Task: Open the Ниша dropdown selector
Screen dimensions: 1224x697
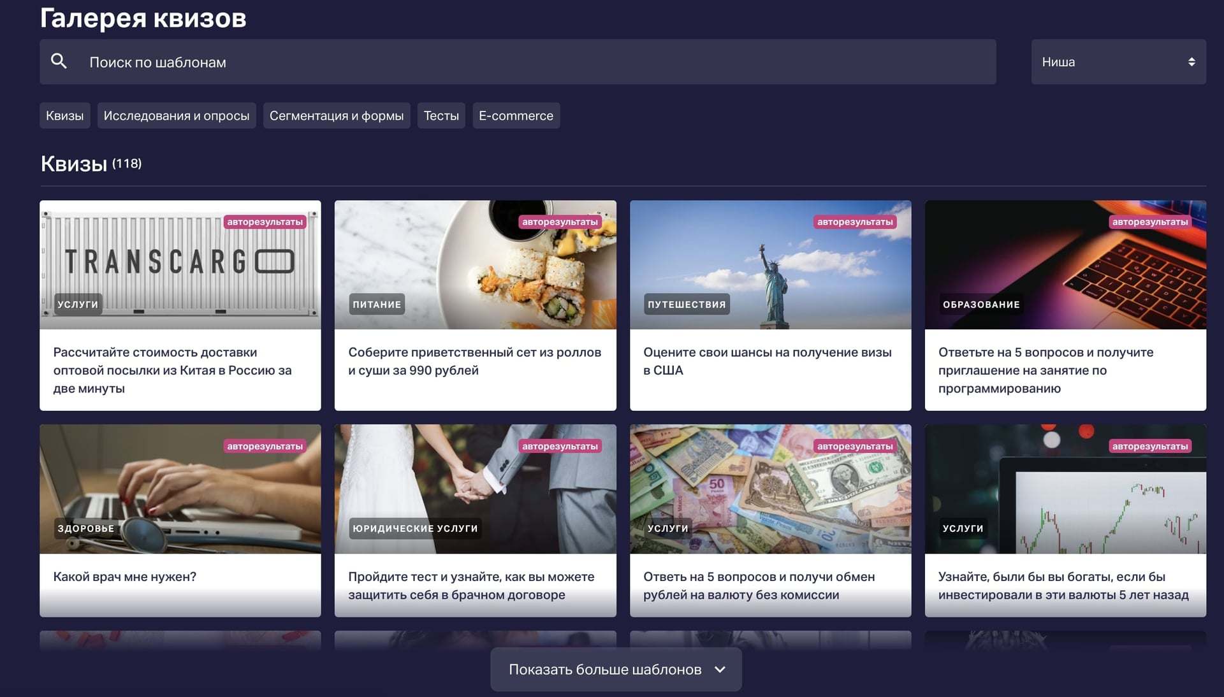Action: tap(1118, 62)
